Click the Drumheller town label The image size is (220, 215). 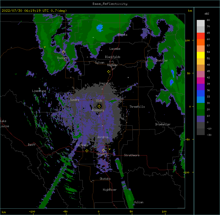(163, 124)
